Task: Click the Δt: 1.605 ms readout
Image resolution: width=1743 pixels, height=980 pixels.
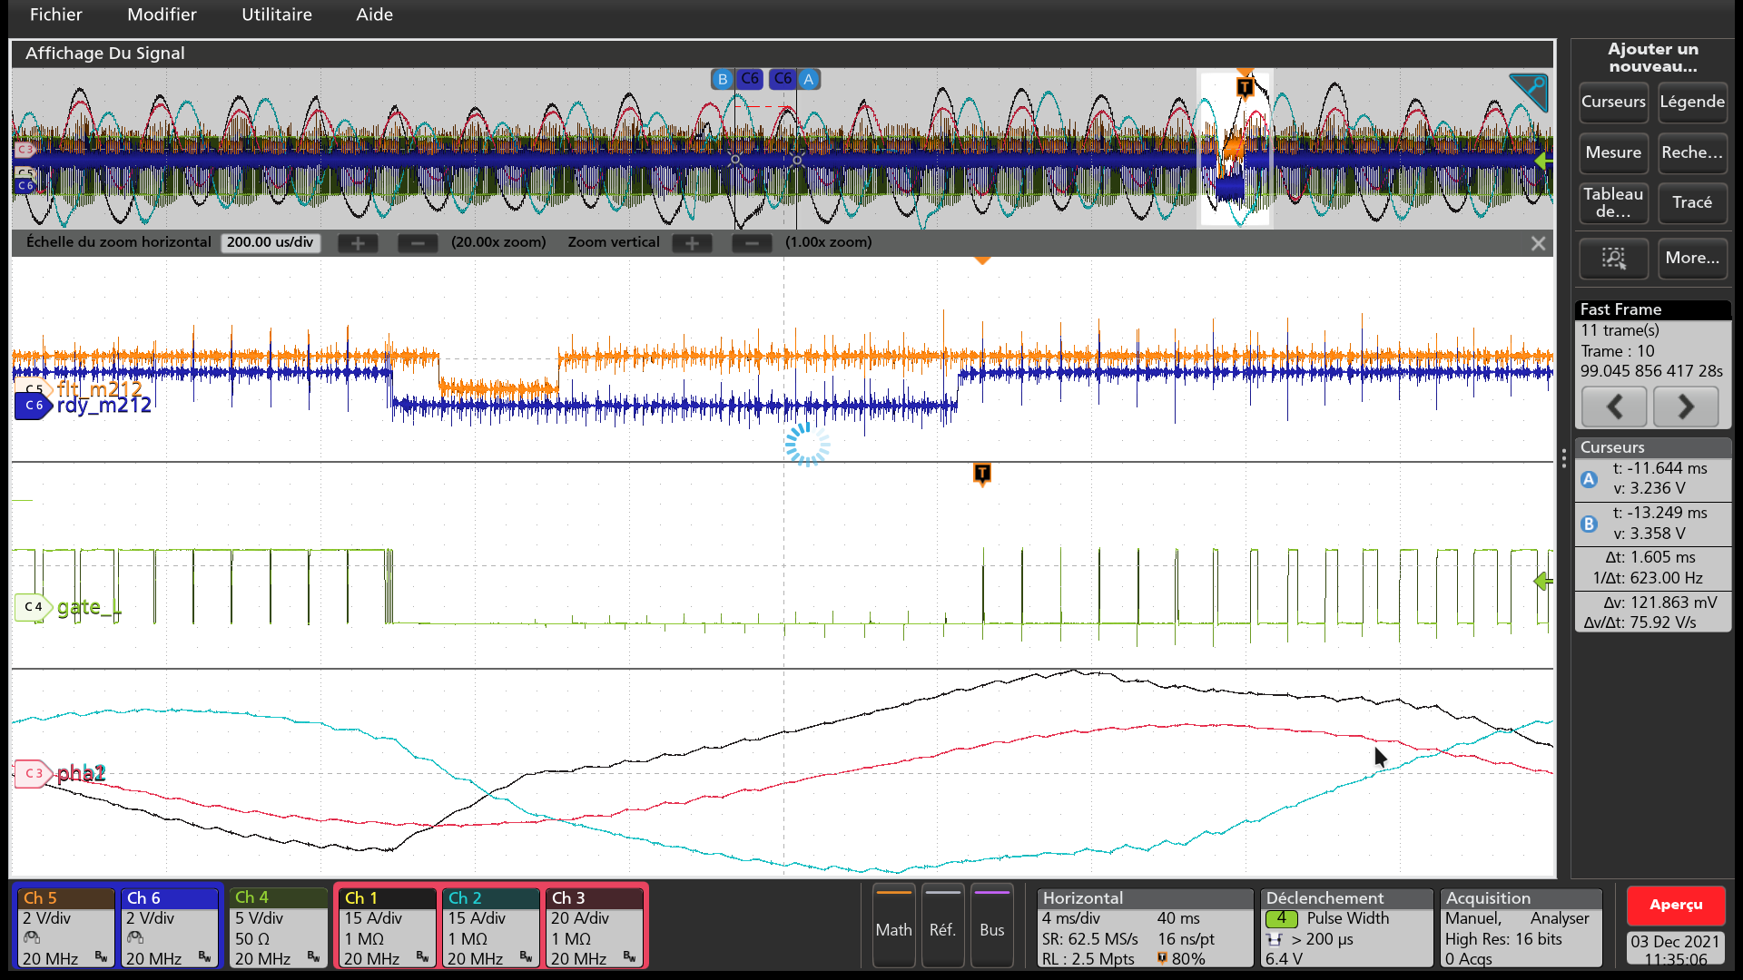Action: [1650, 557]
